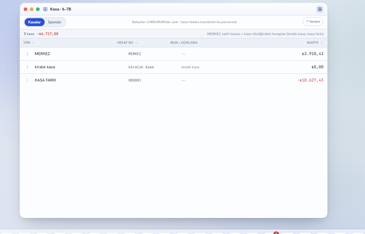Click the Bakiyeler CARIDURUM'dan canlı info text
This screenshot has width=365, height=234.
click(184, 22)
